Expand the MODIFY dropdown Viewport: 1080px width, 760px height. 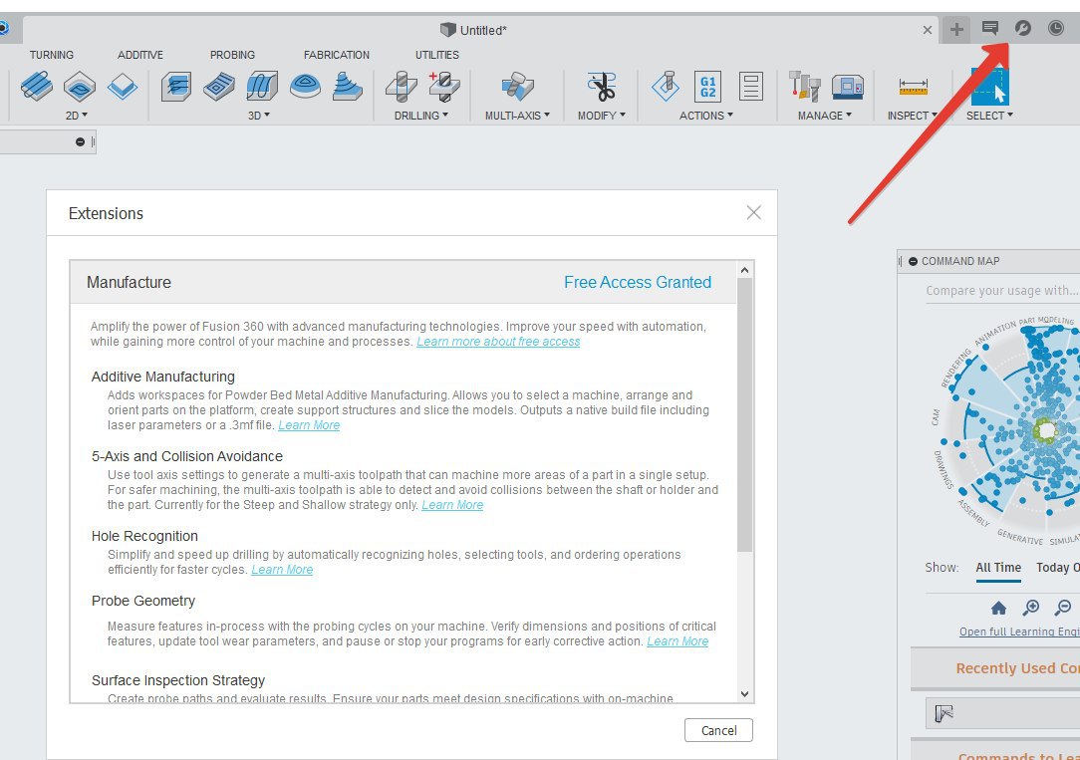602,116
